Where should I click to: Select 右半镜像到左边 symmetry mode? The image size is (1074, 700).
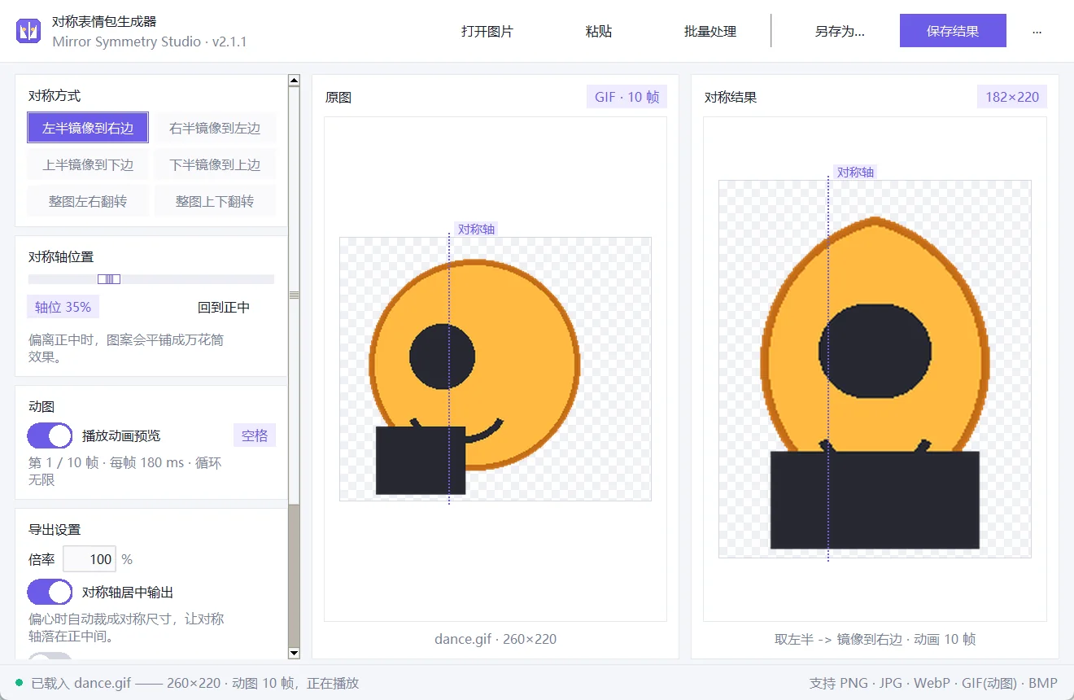[215, 128]
